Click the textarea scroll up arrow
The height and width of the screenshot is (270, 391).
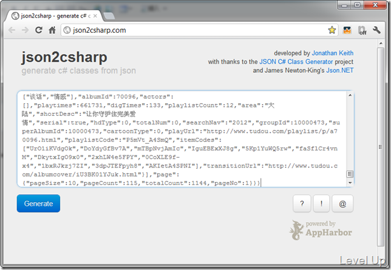pos(350,95)
